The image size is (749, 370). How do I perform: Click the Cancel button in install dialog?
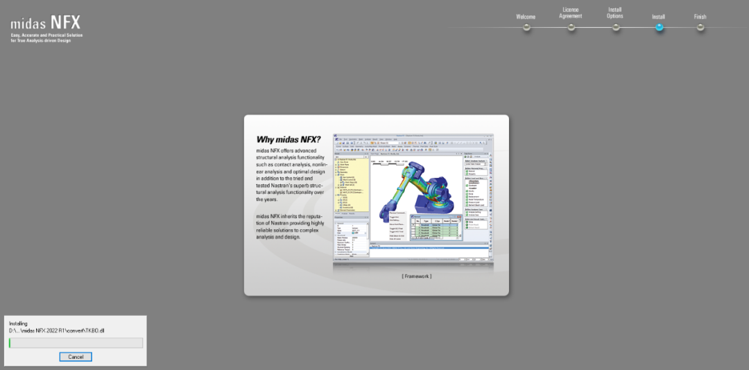pos(76,357)
